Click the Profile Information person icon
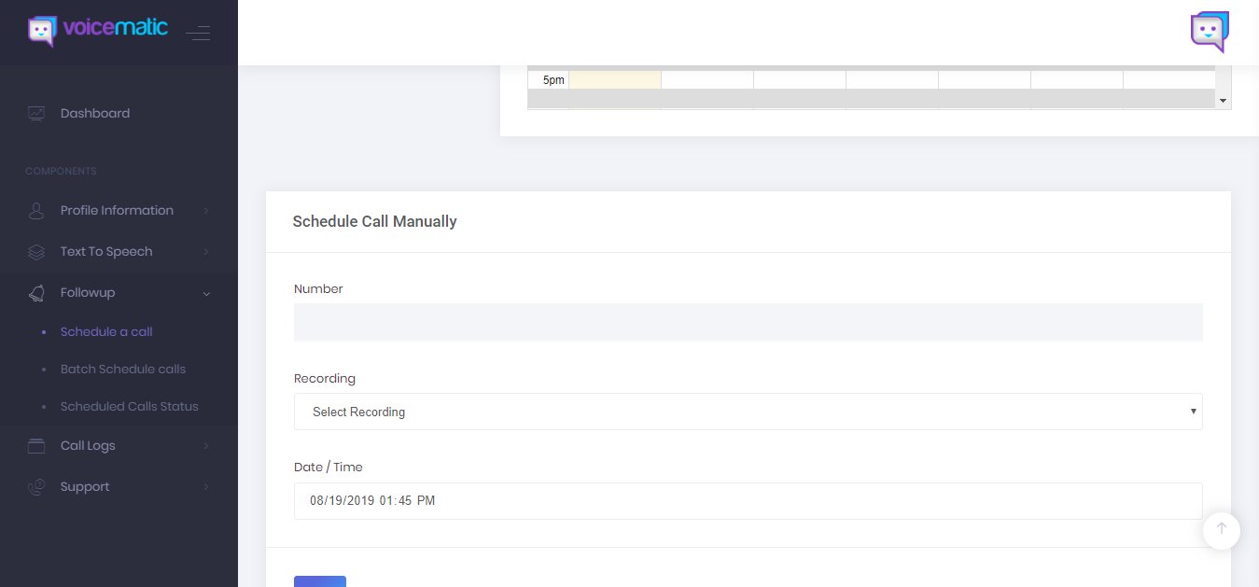The width and height of the screenshot is (1259, 587). tap(36, 211)
